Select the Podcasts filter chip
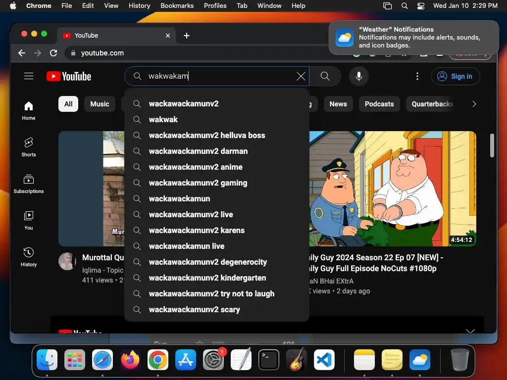 pos(379,104)
